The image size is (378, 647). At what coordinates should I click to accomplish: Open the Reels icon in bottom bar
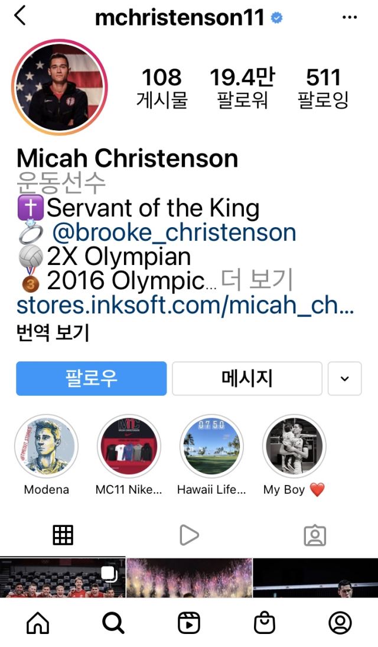[x=189, y=623]
